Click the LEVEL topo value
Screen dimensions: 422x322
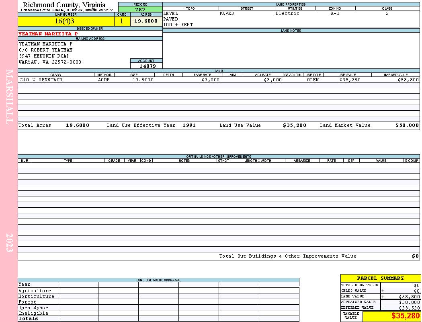(x=170, y=13)
